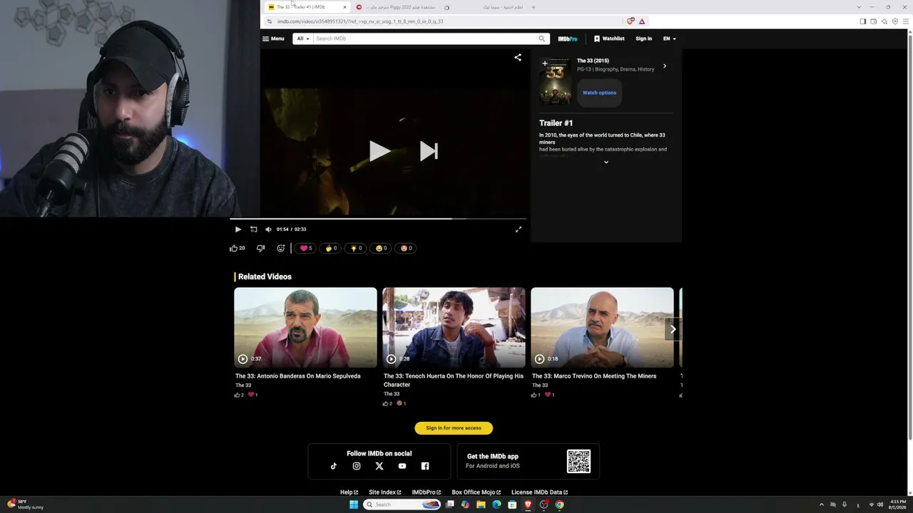913x513 pixels.
Task: Open IMDb TikTok social icon
Action: 334,466
